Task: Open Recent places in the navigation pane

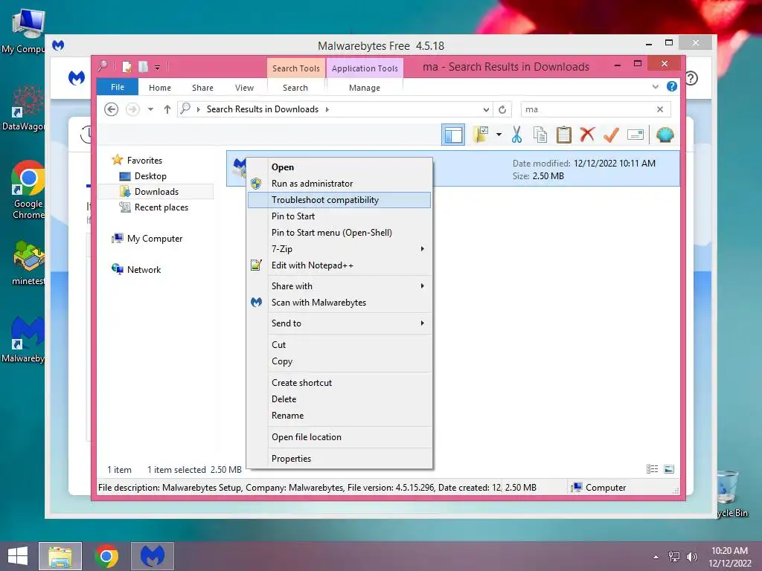Action: coord(155,207)
